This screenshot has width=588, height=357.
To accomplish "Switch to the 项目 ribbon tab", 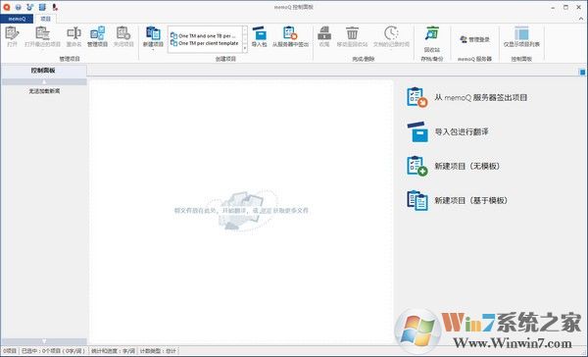I will 45,19.
